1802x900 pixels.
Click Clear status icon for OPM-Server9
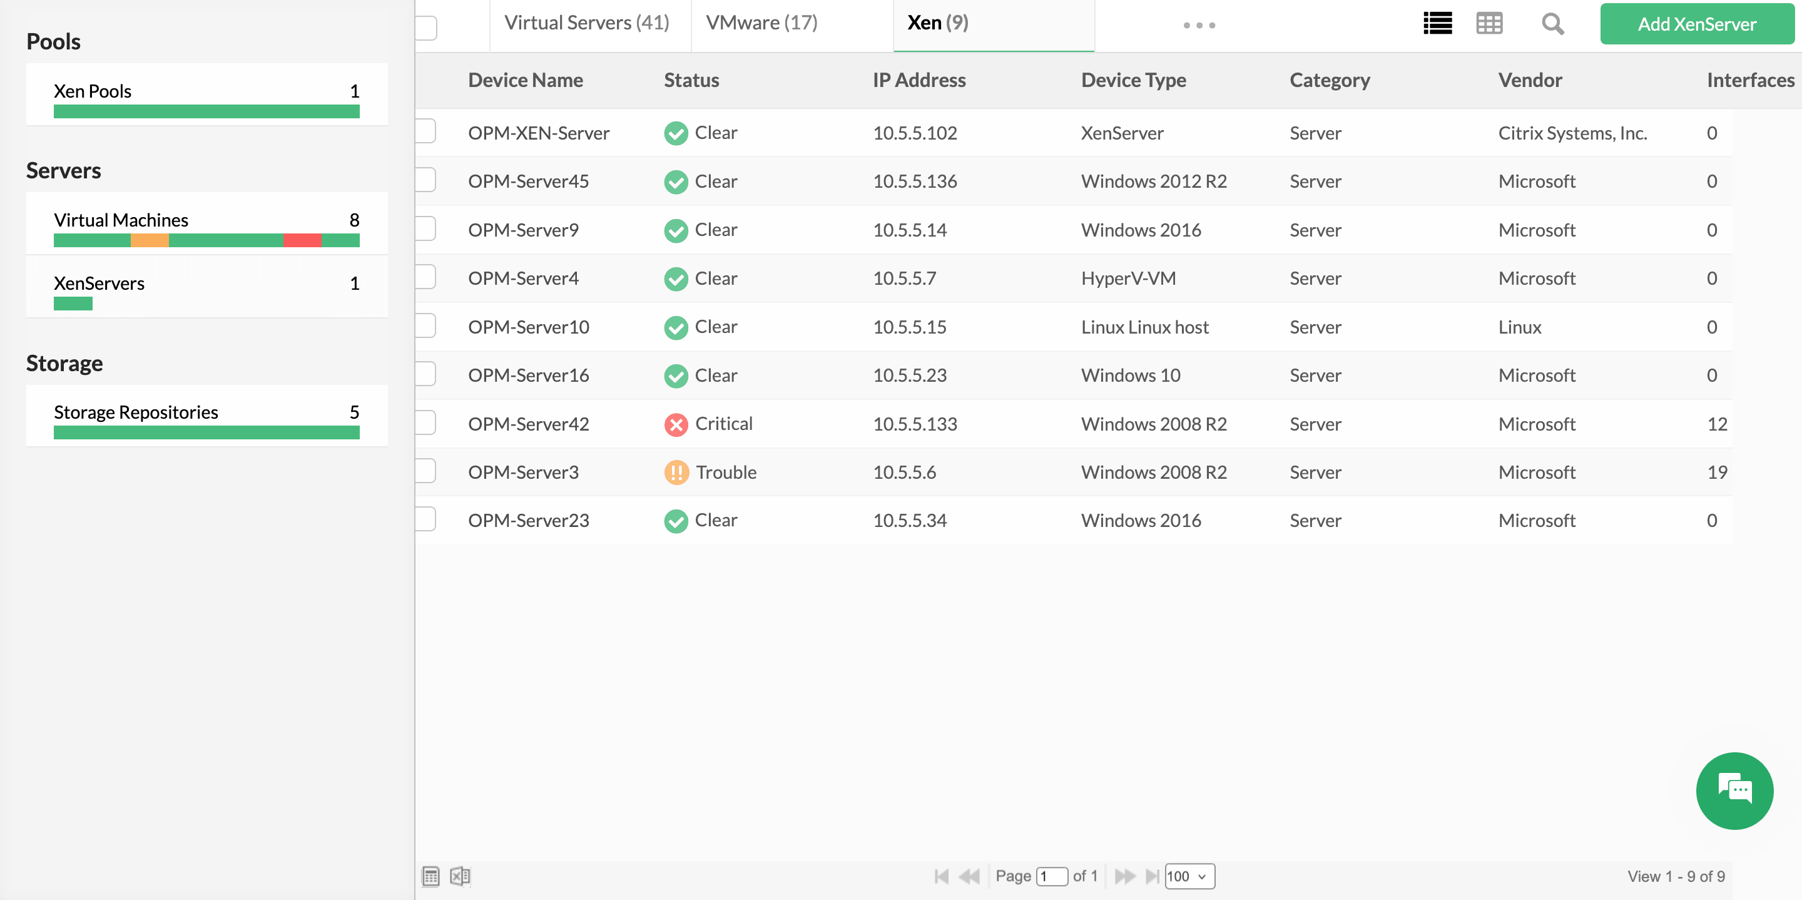676,230
